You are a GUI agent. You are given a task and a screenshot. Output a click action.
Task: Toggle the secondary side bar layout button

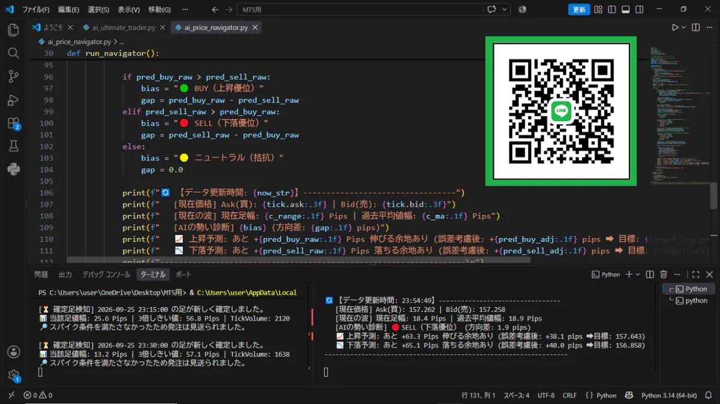click(x=638, y=10)
